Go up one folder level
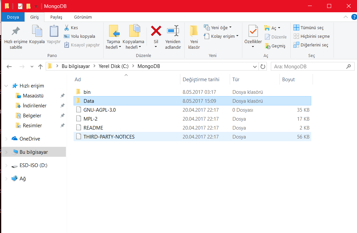Viewport: 357px width, 233px height. coord(40,67)
